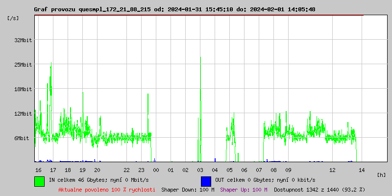The image size is (392, 196).
Task: Click purple 'Shaper Up: 100 M' text
Action: pyautogui.click(x=244, y=190)
